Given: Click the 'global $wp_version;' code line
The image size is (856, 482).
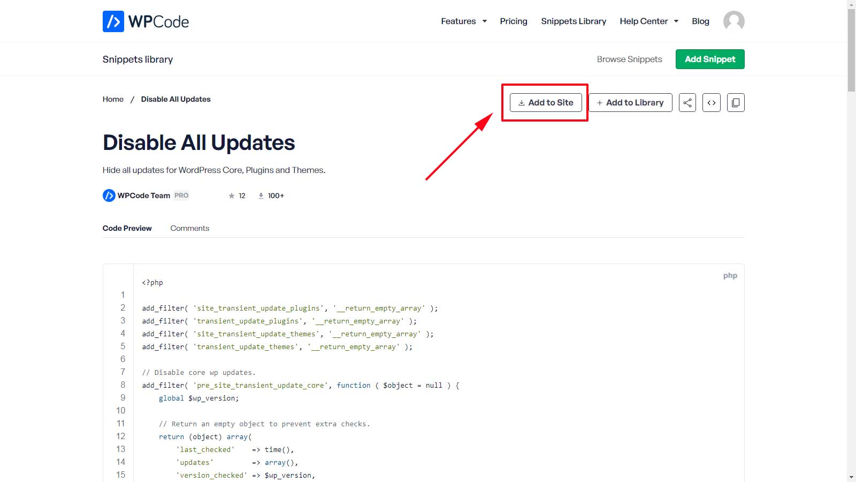Looking at the screenshot, I should (199, 398).
